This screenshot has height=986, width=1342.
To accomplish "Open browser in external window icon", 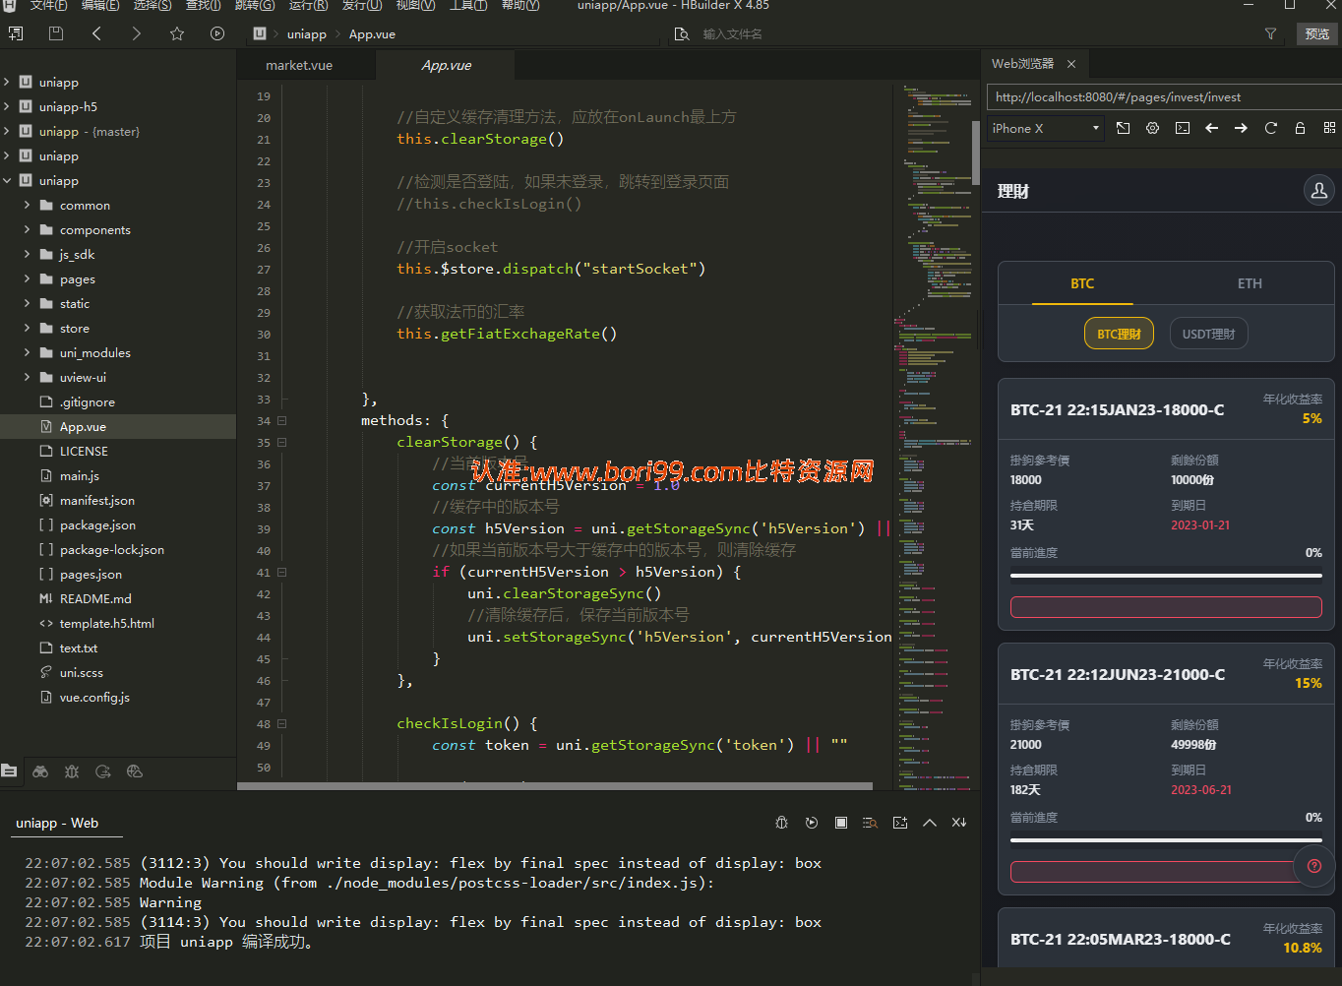I will click(x=1124, y=128).
